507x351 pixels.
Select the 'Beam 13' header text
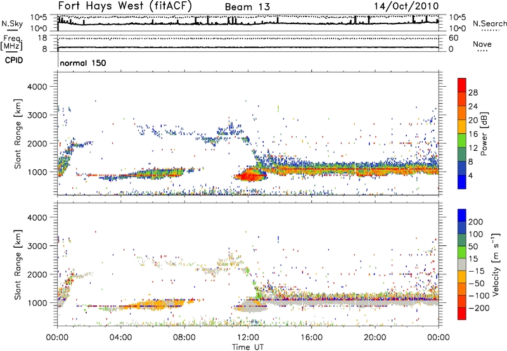[247, 7]
